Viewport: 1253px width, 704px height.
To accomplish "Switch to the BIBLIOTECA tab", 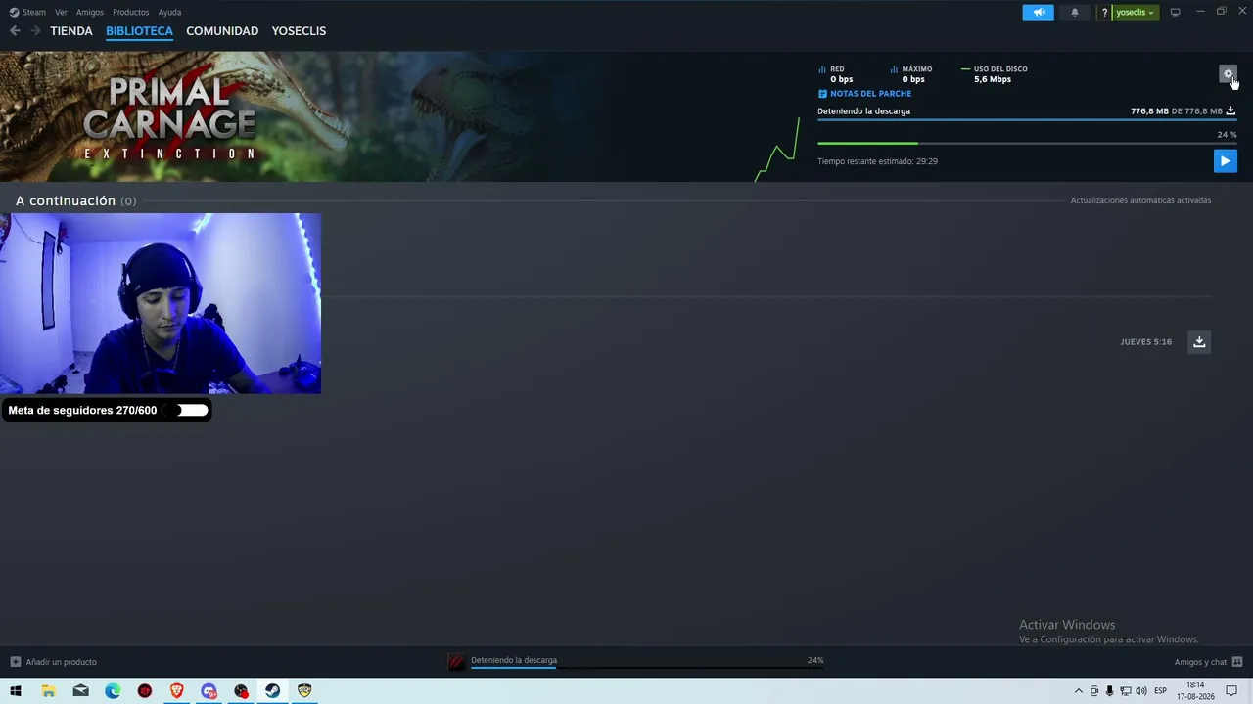I will (139, 31).
